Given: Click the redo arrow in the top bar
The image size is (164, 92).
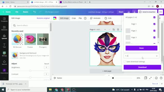Looking at the screenshot, I should point(40,12).
